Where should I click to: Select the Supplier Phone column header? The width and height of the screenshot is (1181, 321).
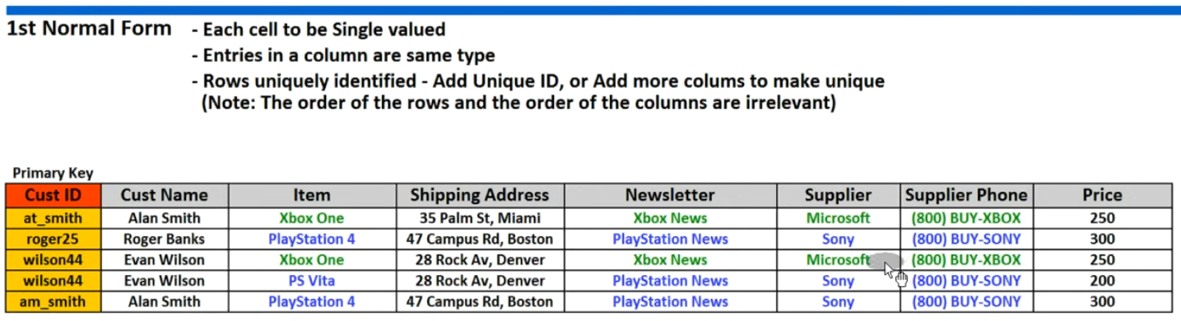point(966,195)
